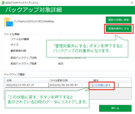Click the ファイル更新日時 column header
135x114 pixels.
70,80
